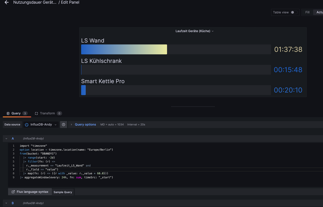This screenshot has height=207, width=323.
Task: Go back using the arrow icon
Action: (x=7, y=2)
